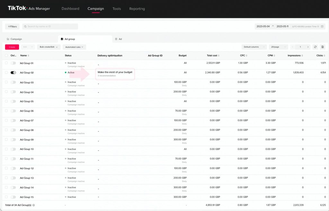This screenshot has width=329, height=211.
Task: Toggle off Ad Goup 02 switch
Action: pyautogui.click(x=13, y=72)
